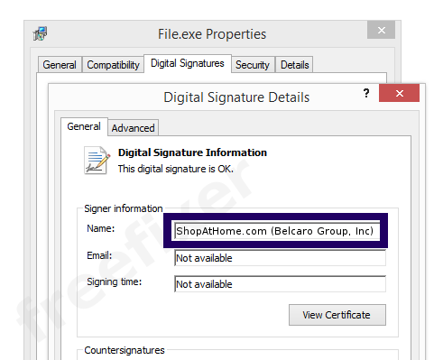The image size is (434, 360).
Task: Click the 'Digital Signature Information' heading
Action: (x=192, y=152)
